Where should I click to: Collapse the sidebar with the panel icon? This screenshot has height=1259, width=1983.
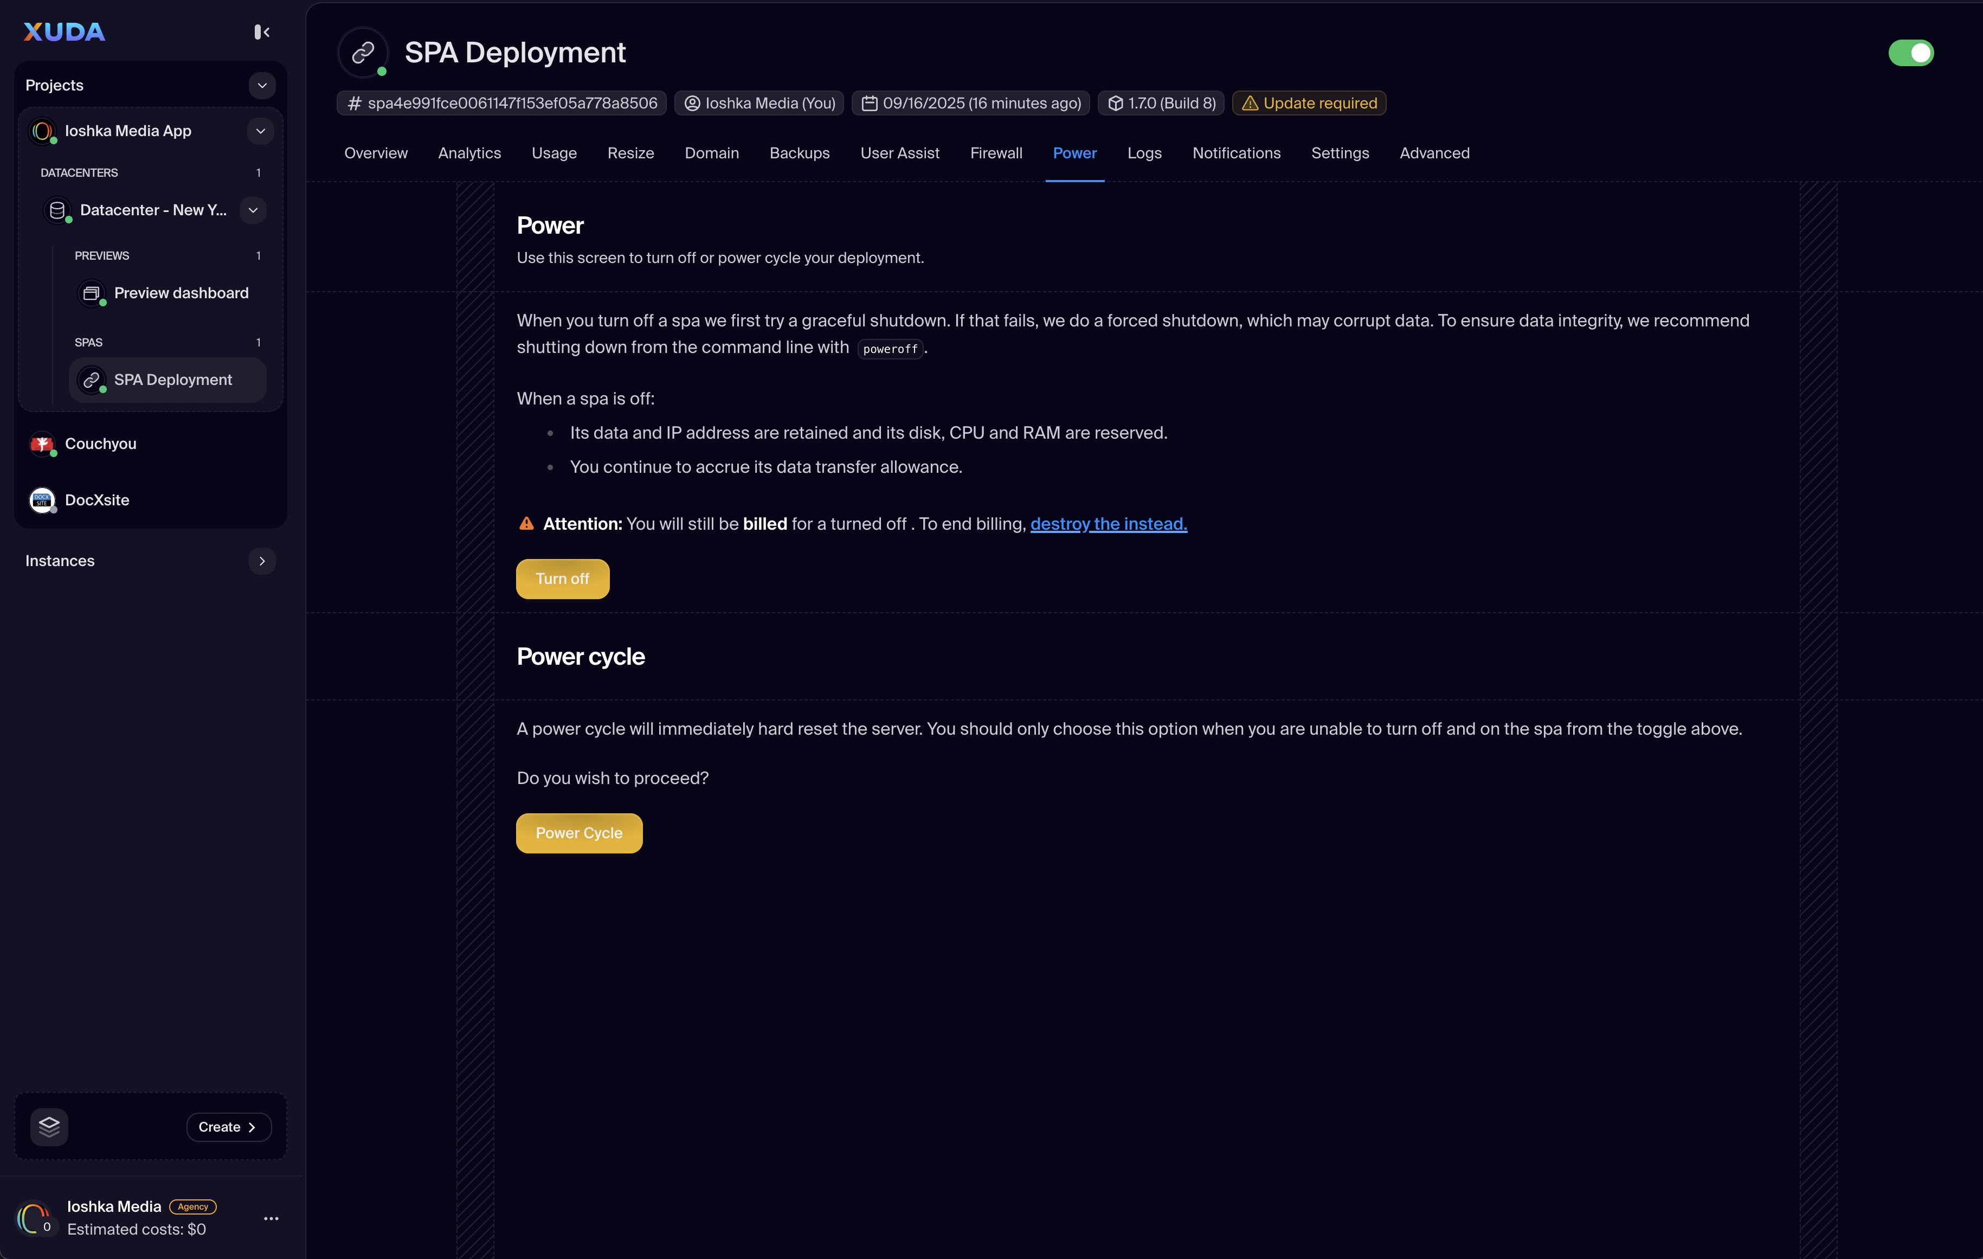(262, 32)
